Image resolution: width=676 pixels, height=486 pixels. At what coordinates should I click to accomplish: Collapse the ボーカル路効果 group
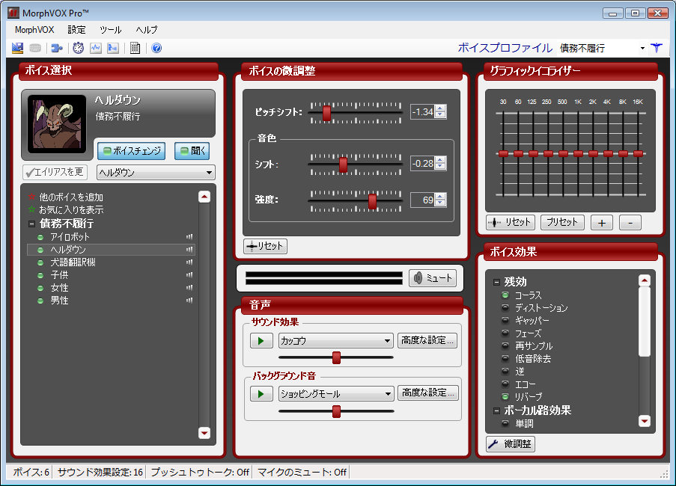[x=496, y=410]
